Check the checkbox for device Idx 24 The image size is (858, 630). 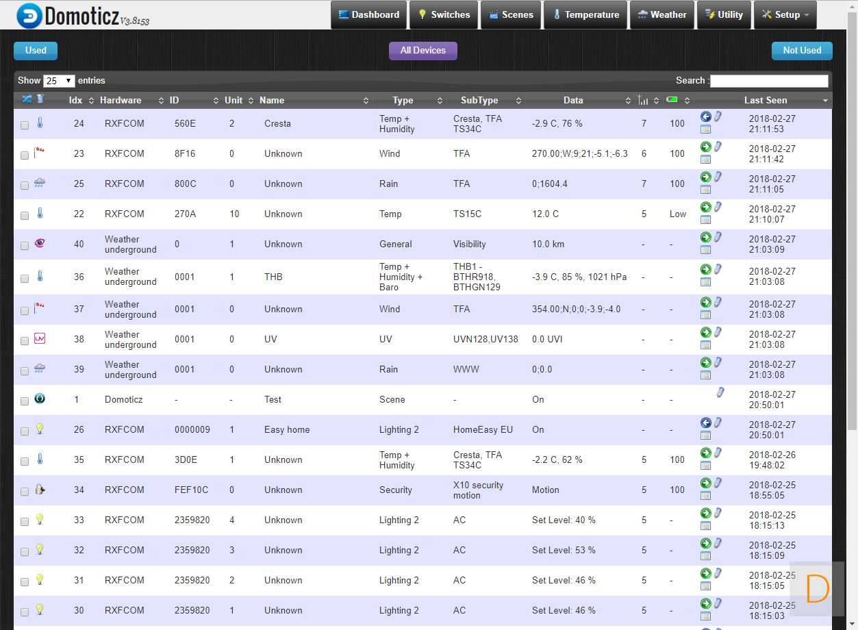tap(25, 125)
